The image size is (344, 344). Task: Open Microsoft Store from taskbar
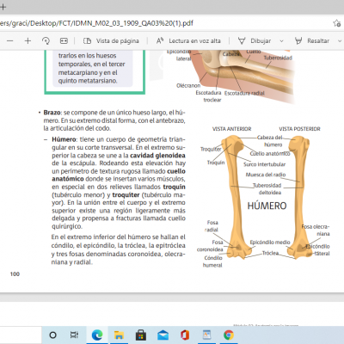[x=141, y=335]
